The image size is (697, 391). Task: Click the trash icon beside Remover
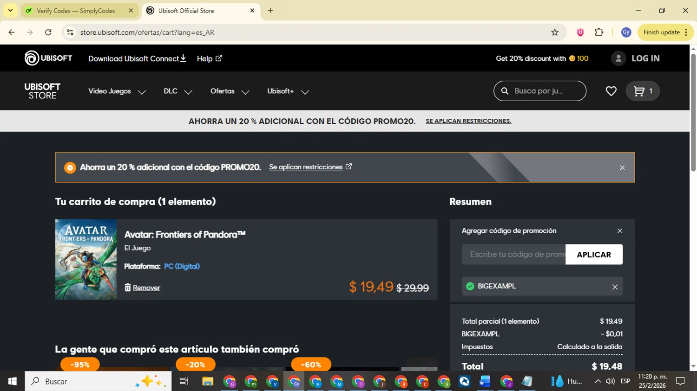point(128,288)
